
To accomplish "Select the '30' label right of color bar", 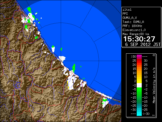I will pyautogui.click(x=146, y=60).
